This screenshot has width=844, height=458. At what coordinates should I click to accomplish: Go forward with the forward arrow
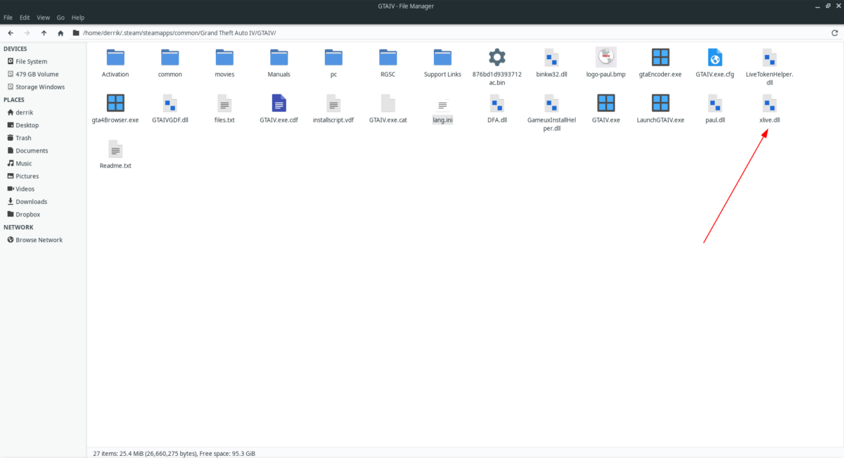[27, 32]
